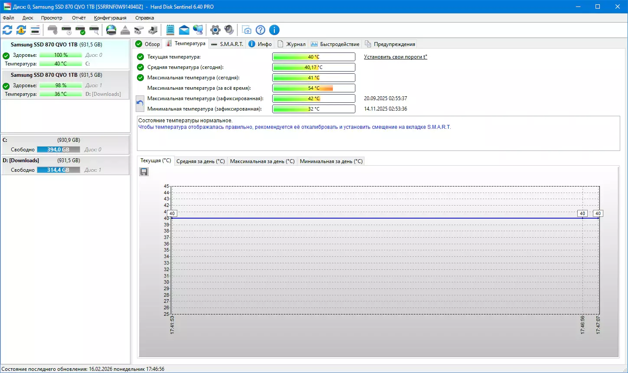Open the Конфигурация menu
Screen dimensions: 628x373
[110, 18]
